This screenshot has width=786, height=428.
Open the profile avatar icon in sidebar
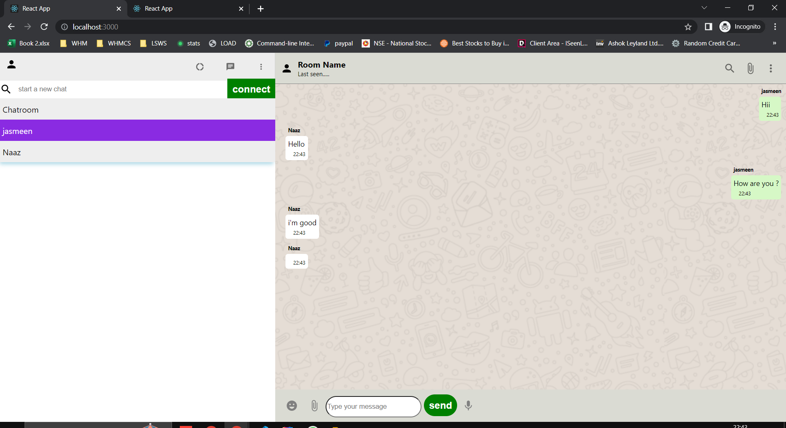click(11, 65)
